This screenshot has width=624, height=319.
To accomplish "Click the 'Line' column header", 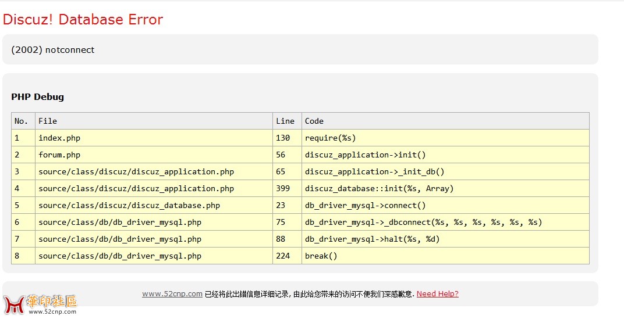I will [287, 121].
